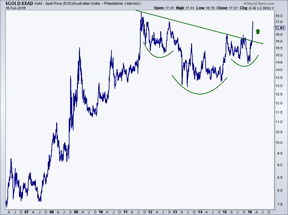Viewport: 288px width, 215px height.
Task: Click the '14' year label on time axis
Action: [200, 212]
